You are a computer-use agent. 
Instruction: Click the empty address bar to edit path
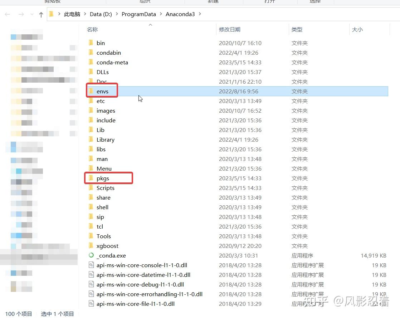point(286,14)
